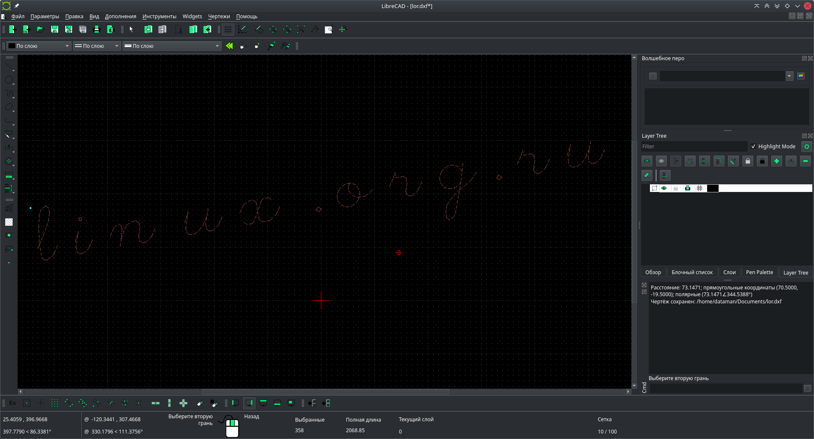
Task: Click the auto zoom icon
Action: [x=301, y=29]
